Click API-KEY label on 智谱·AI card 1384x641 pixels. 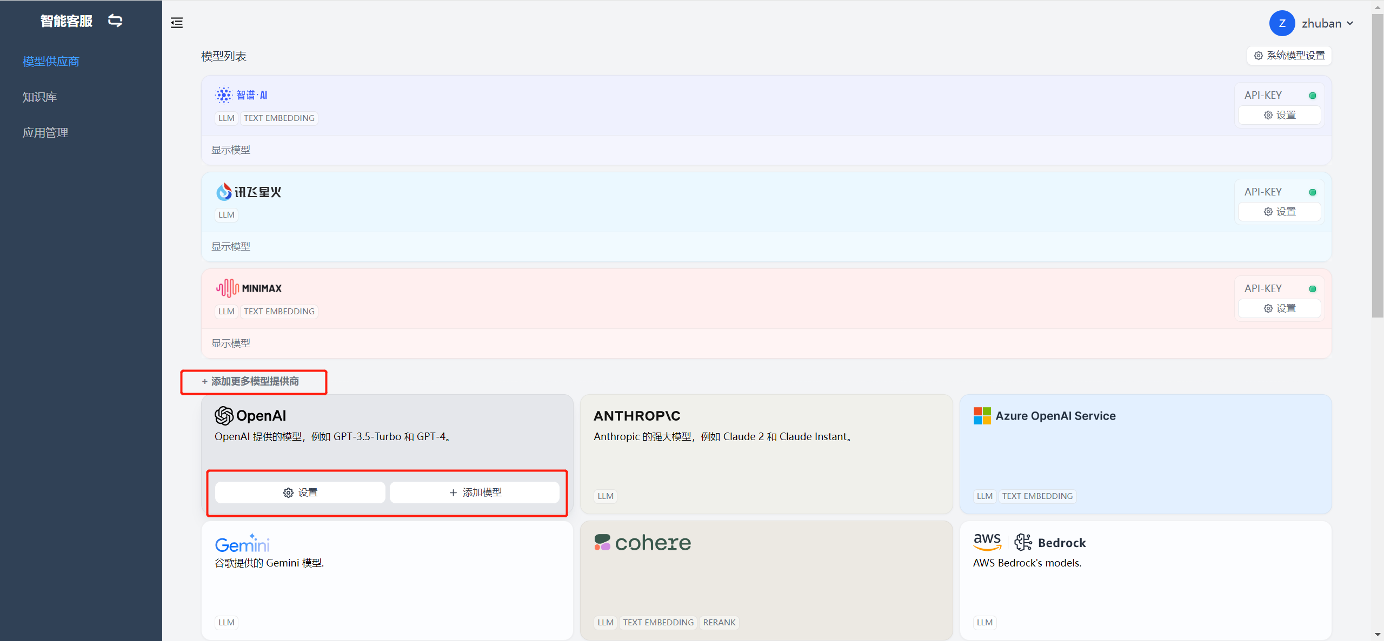[x=1263, y=96]
